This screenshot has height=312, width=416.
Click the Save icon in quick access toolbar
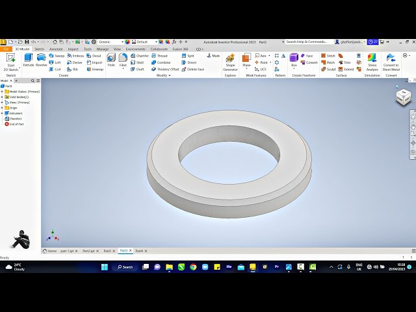[27, 42]
